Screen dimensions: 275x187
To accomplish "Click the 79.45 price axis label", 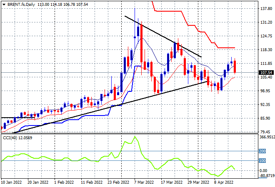I will click(266, 132).
